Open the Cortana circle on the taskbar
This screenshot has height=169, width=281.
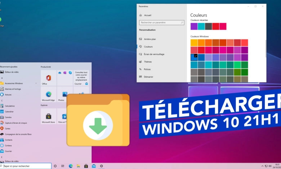click(x=55, y=166)
